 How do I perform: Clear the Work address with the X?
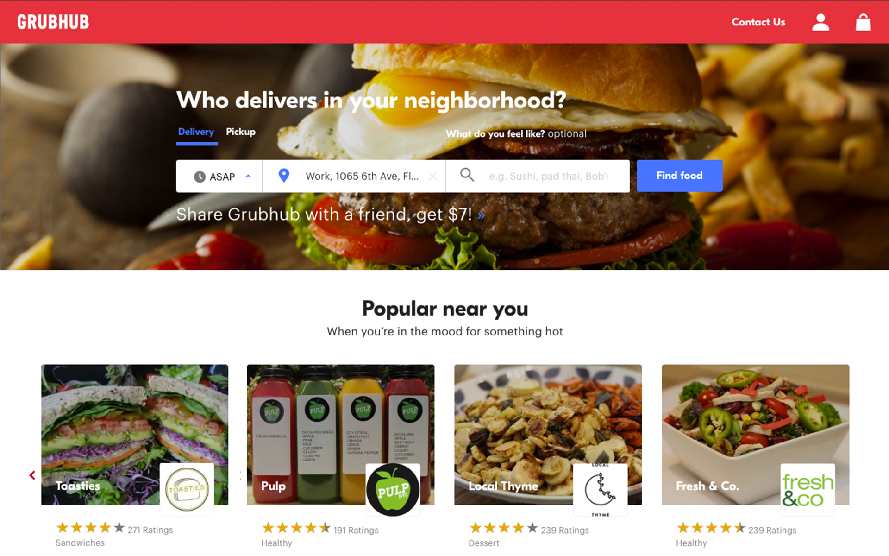tap(432, 177)
